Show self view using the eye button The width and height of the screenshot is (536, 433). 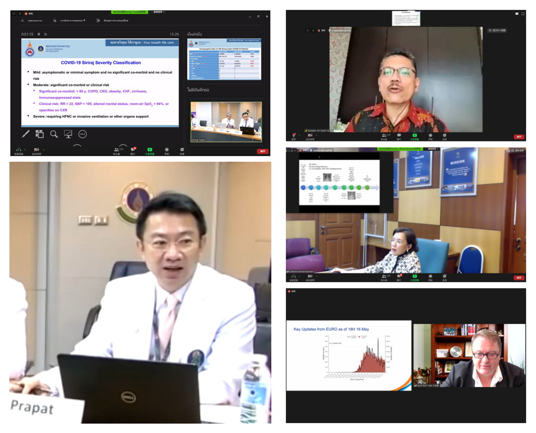[497, 31]
